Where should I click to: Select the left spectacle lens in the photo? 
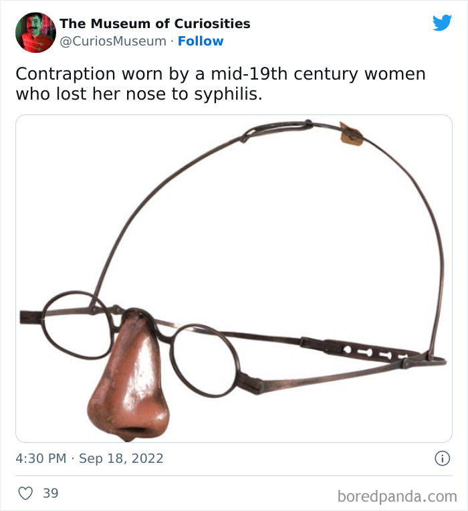[75, 324]
